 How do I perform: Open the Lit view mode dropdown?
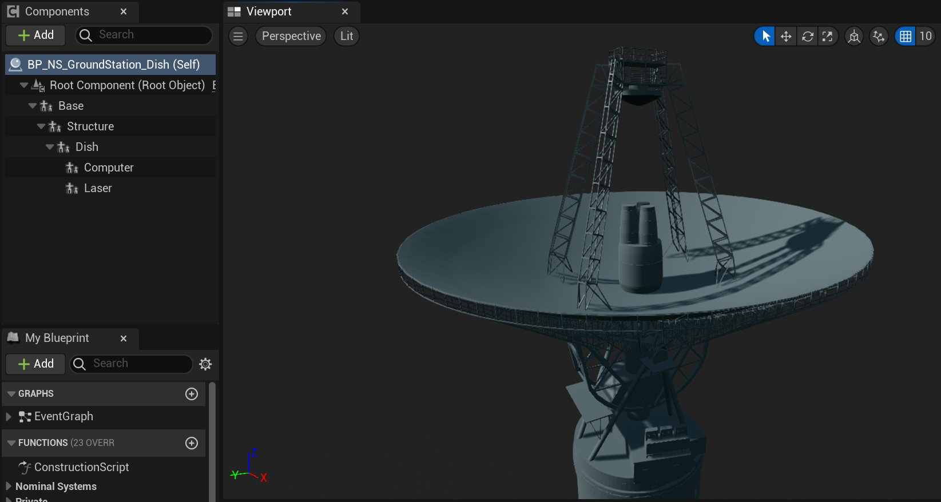click(347, 36)
